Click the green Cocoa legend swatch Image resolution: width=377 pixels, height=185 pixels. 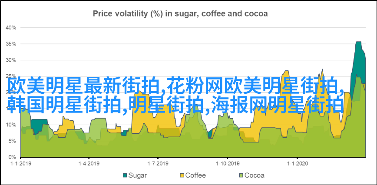click(241, 175)
